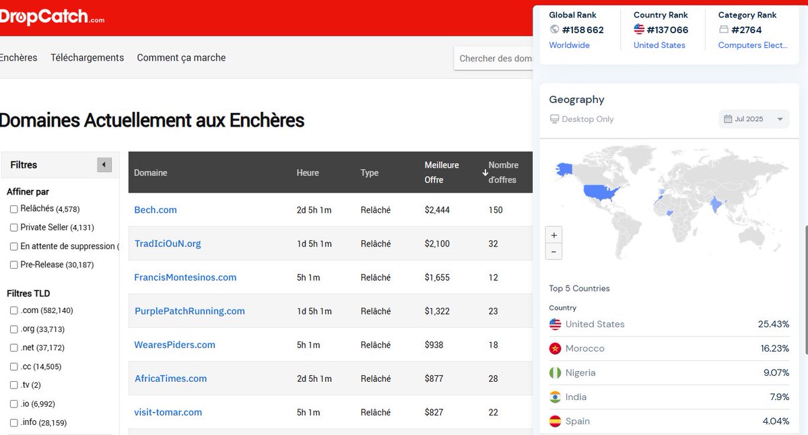Click the global rank value #158 662
This screenshot has width=808, height=435.
(583, 30)
